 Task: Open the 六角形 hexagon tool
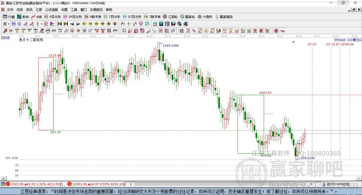205,17
